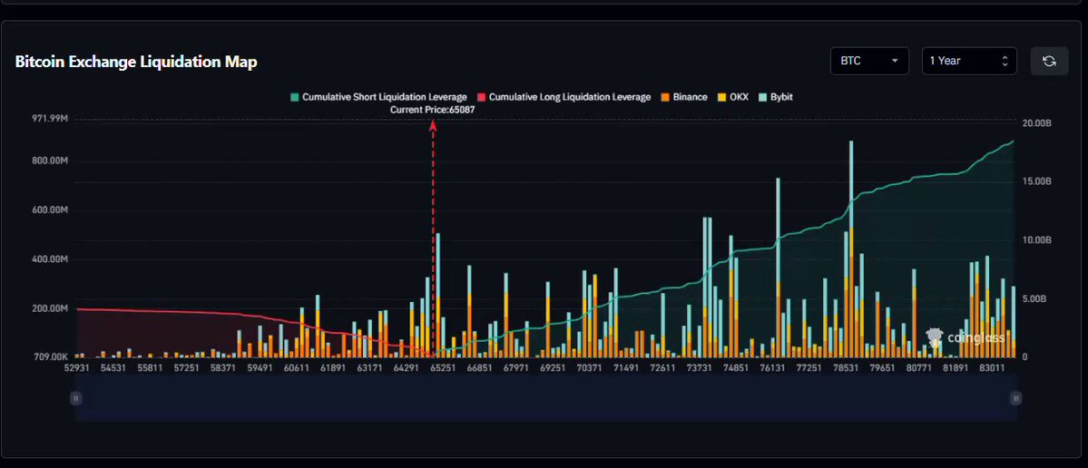Grab the left zoom range slider handle

76,398
